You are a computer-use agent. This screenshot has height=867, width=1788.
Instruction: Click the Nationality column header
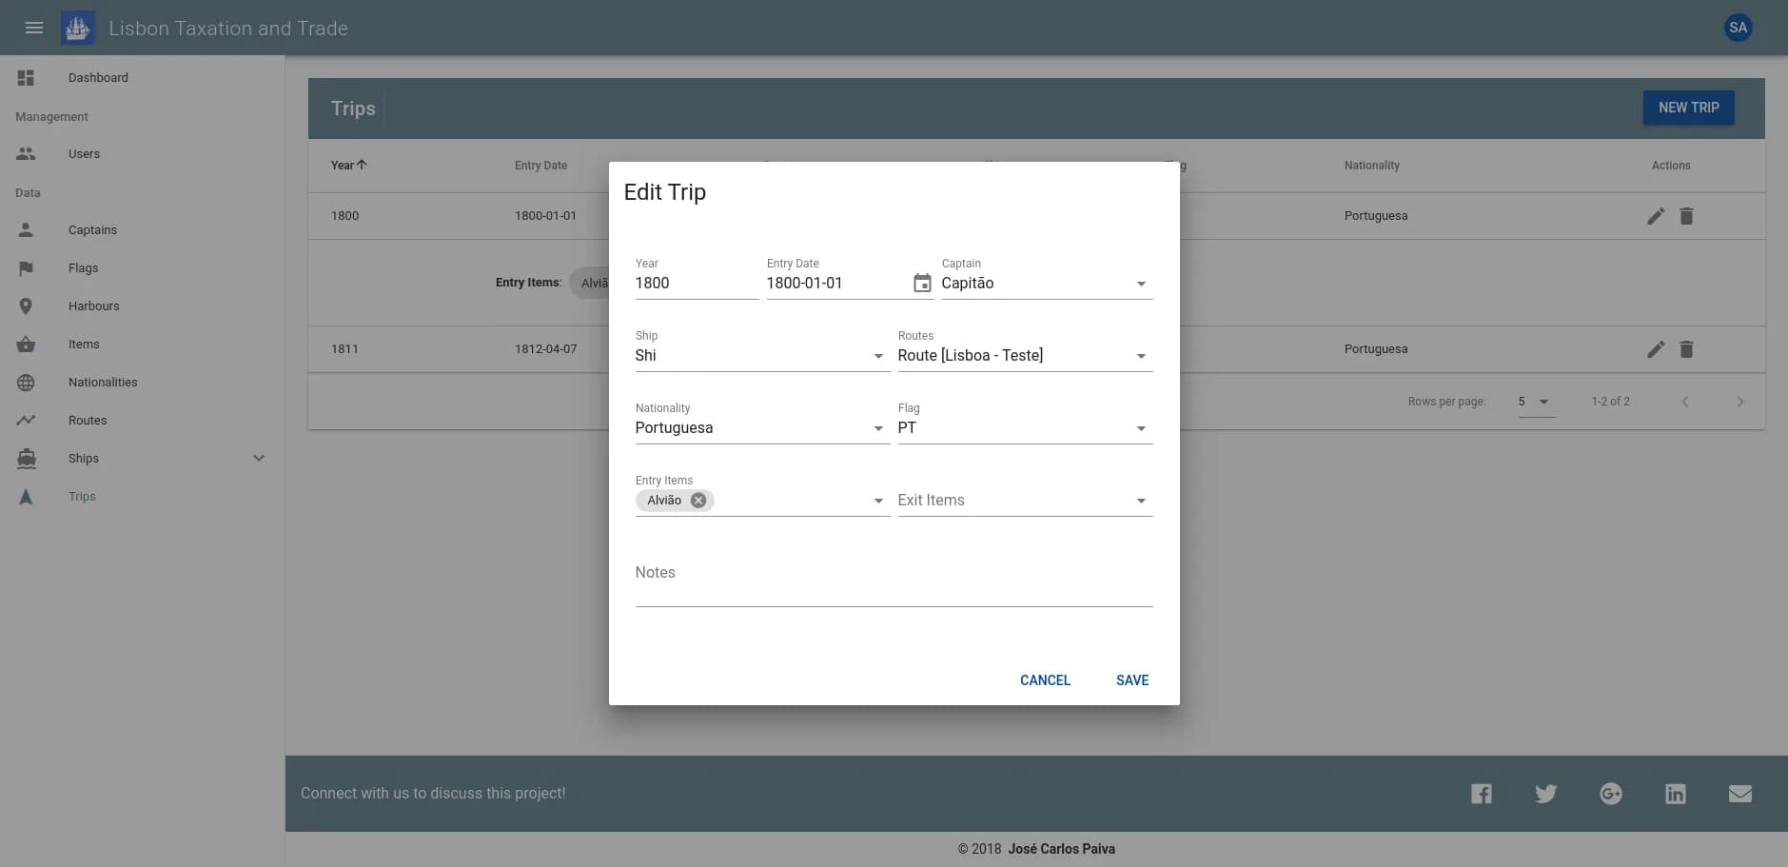point(1371,166)
